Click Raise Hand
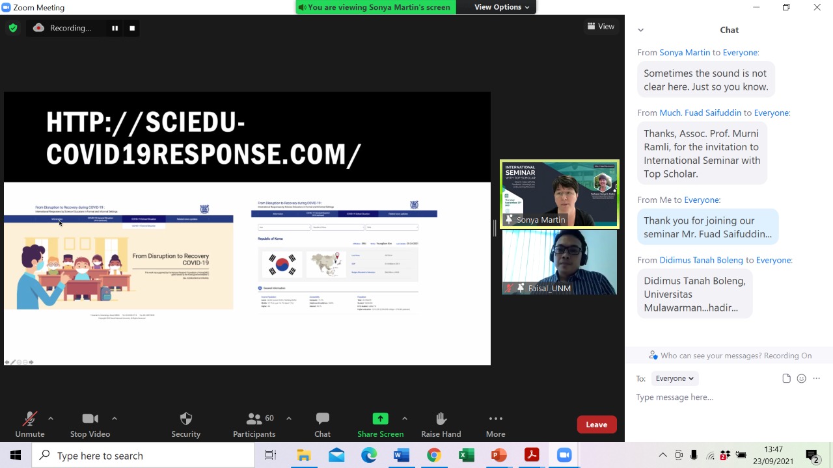833x468 pixels. tap(441, 424)
